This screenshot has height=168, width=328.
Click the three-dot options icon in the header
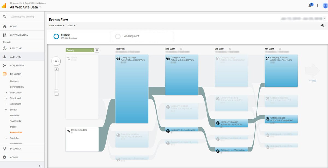pyautogui.click(x=318, y=5)
